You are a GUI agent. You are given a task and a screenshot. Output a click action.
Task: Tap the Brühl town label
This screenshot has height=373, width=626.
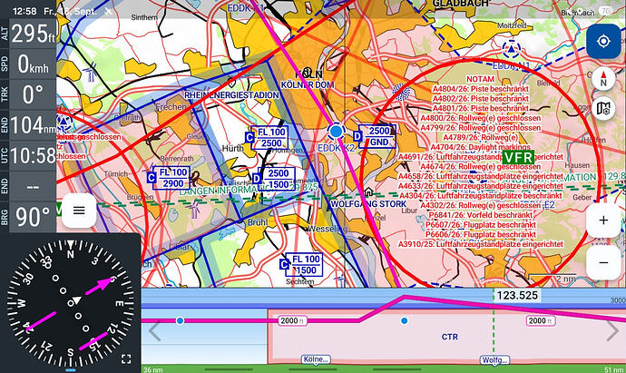[258, 222]
